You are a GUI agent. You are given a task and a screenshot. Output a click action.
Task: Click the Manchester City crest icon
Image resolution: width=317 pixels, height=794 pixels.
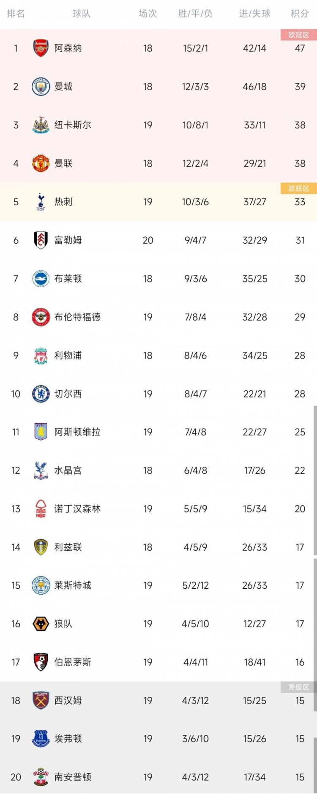pos(41,87)
